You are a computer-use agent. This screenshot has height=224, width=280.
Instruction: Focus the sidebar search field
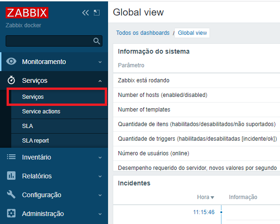coord(54,41)
